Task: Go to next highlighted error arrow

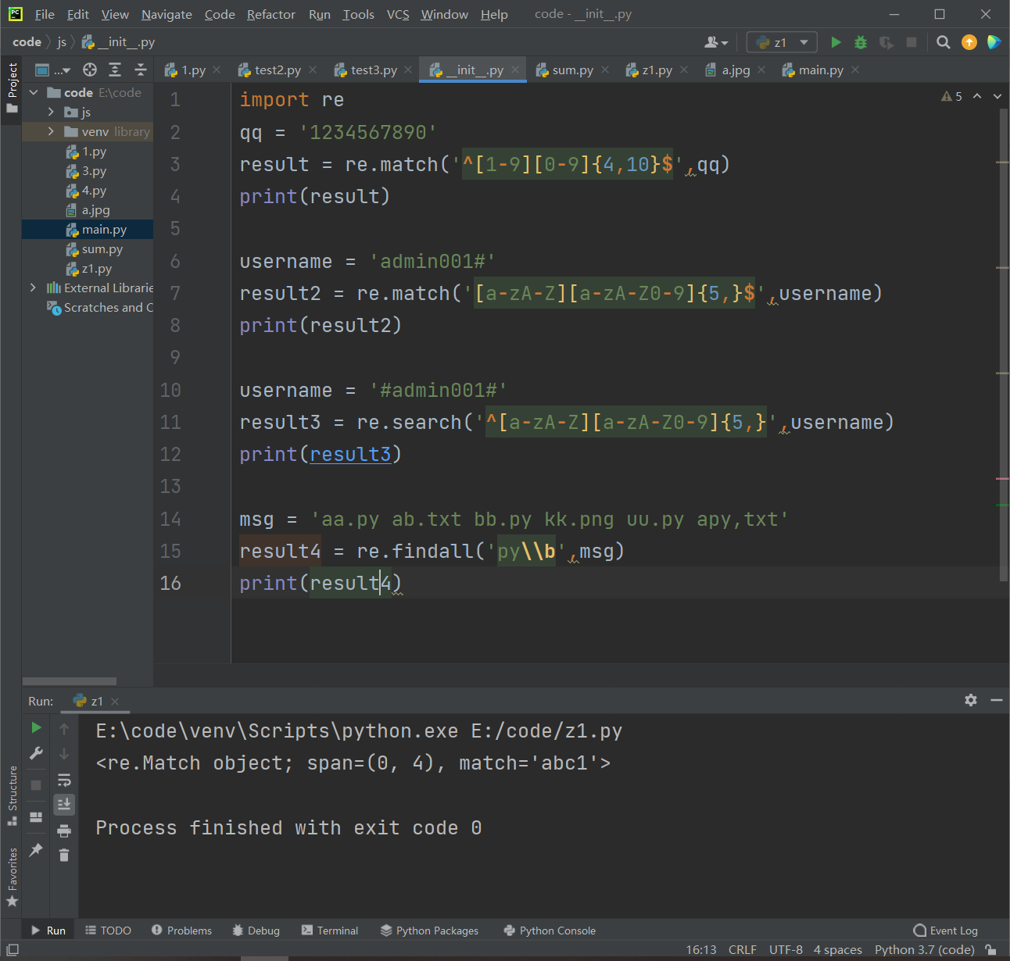Action: coord(997,96)
